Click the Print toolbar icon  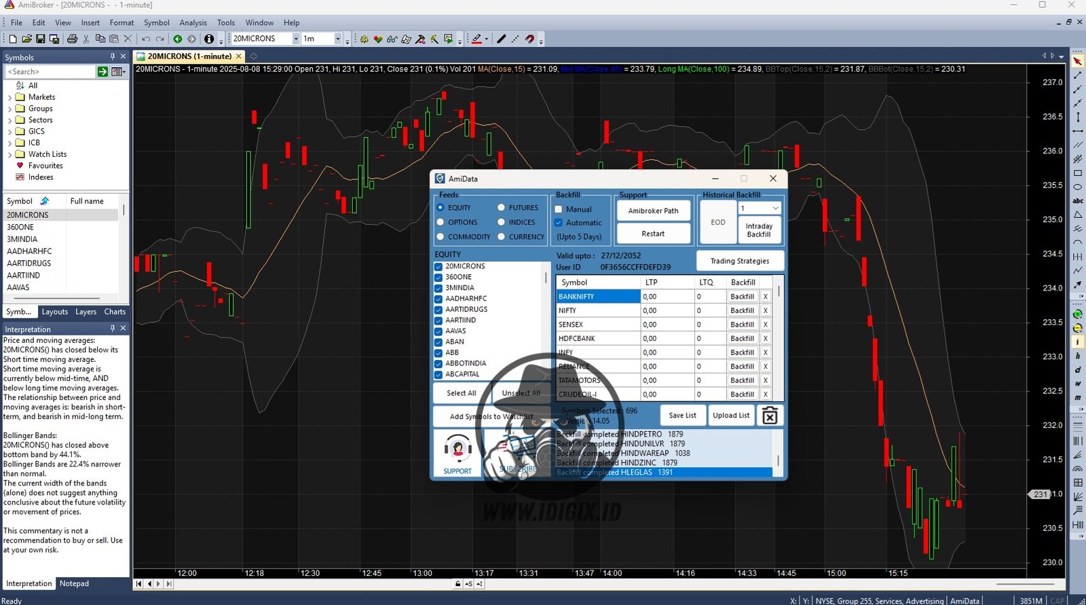[x=72, y=39]
